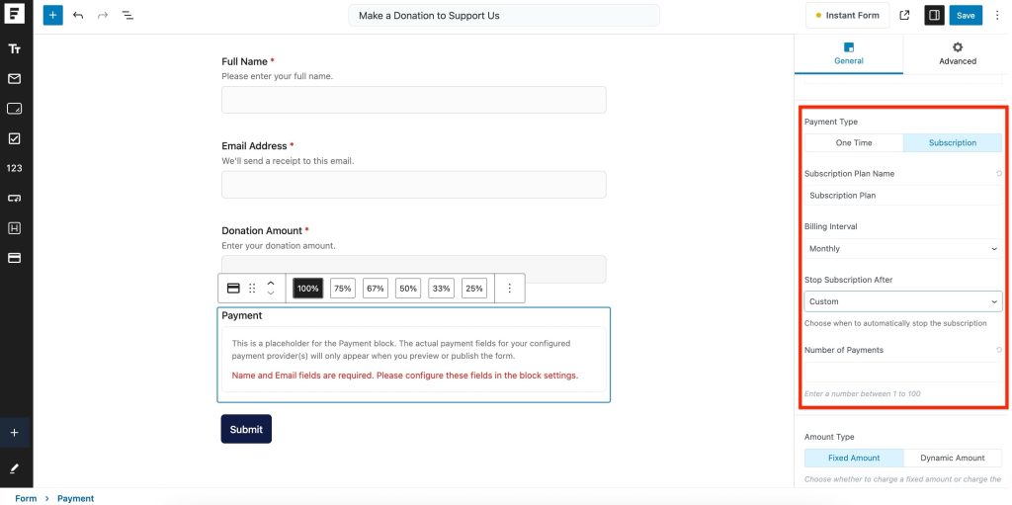The image size is (1012, 505).
Task: Click 'Enter your donation amount.' help text
Action: point(279,246)
